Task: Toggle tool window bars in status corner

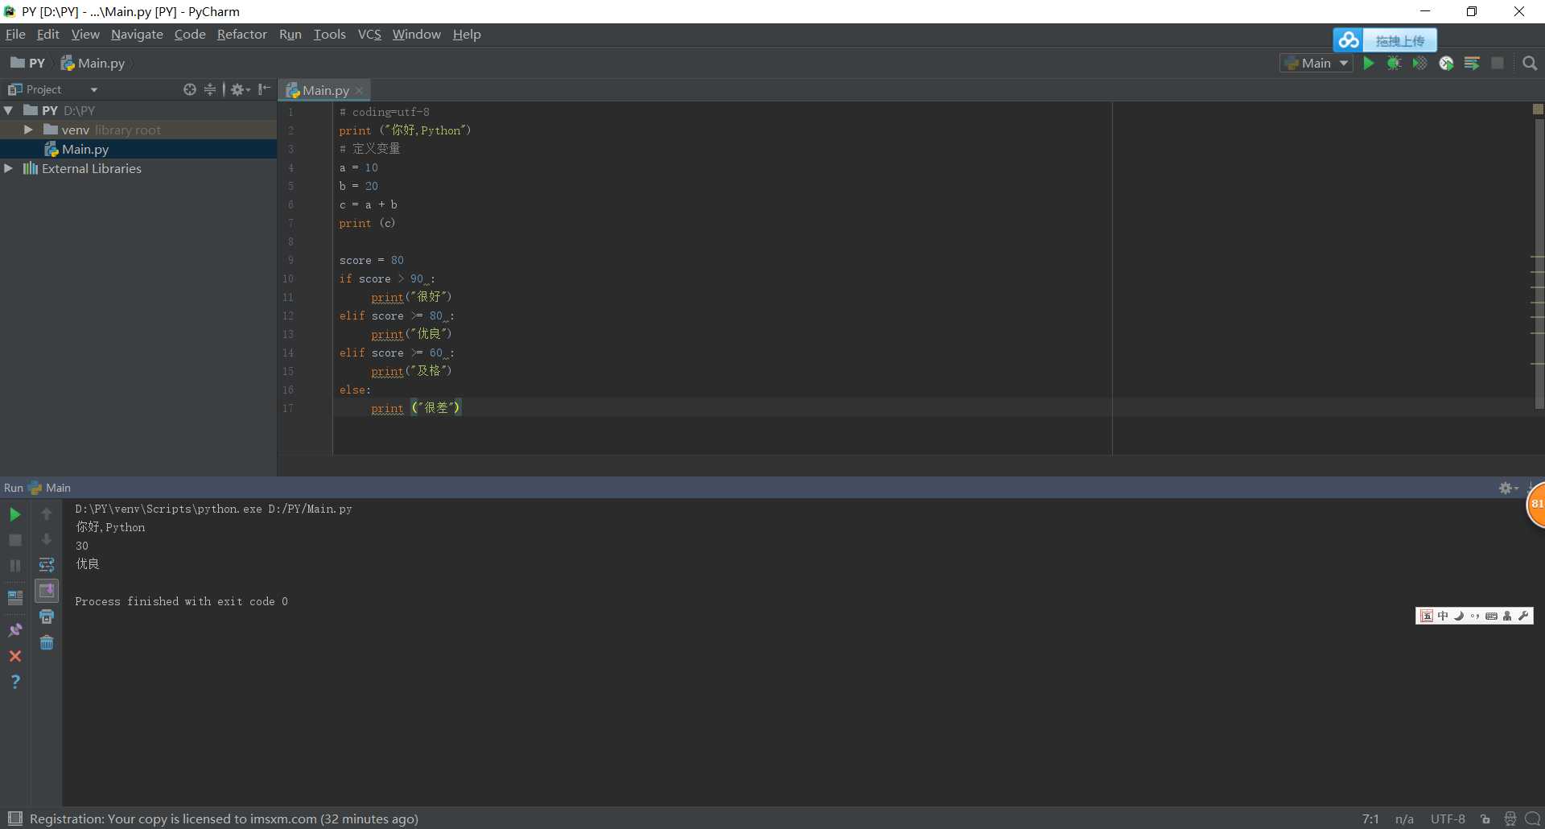Action: point(14,819)
